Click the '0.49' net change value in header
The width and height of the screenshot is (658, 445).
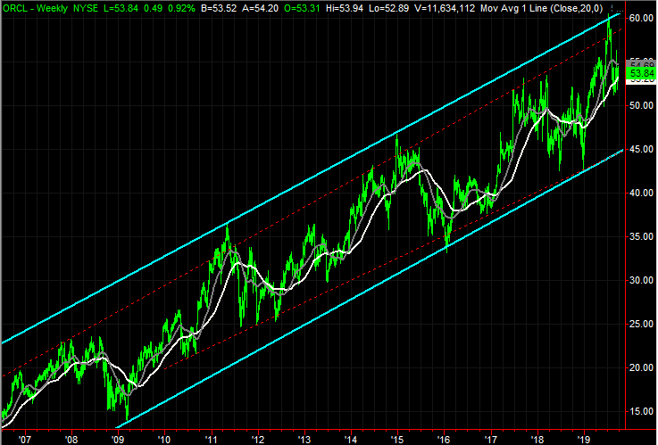coord(154,8)
